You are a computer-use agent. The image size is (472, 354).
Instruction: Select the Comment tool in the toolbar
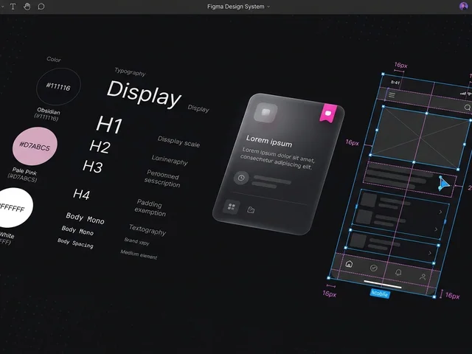[x=41, y=7]
